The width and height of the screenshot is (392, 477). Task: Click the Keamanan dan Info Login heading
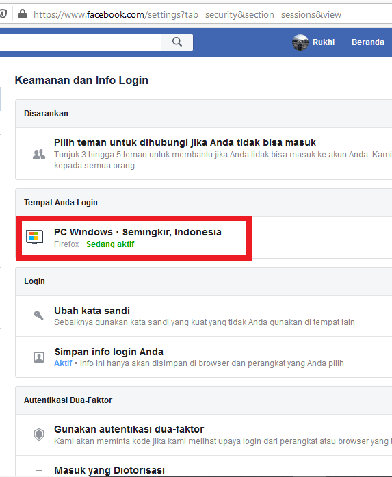pos(82,80)
